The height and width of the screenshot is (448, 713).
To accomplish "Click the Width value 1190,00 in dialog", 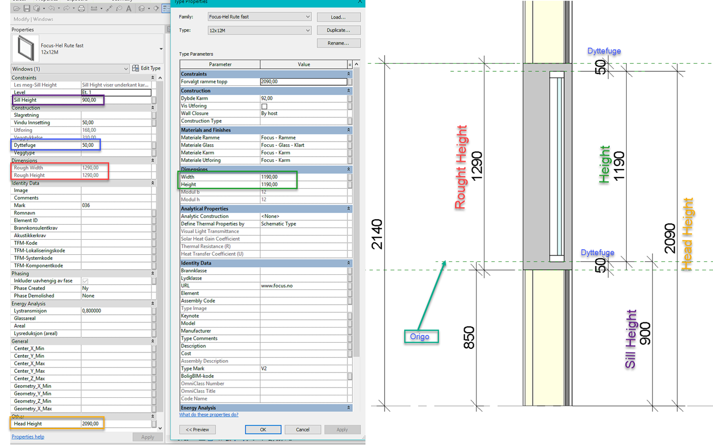I will coord(303,177).
